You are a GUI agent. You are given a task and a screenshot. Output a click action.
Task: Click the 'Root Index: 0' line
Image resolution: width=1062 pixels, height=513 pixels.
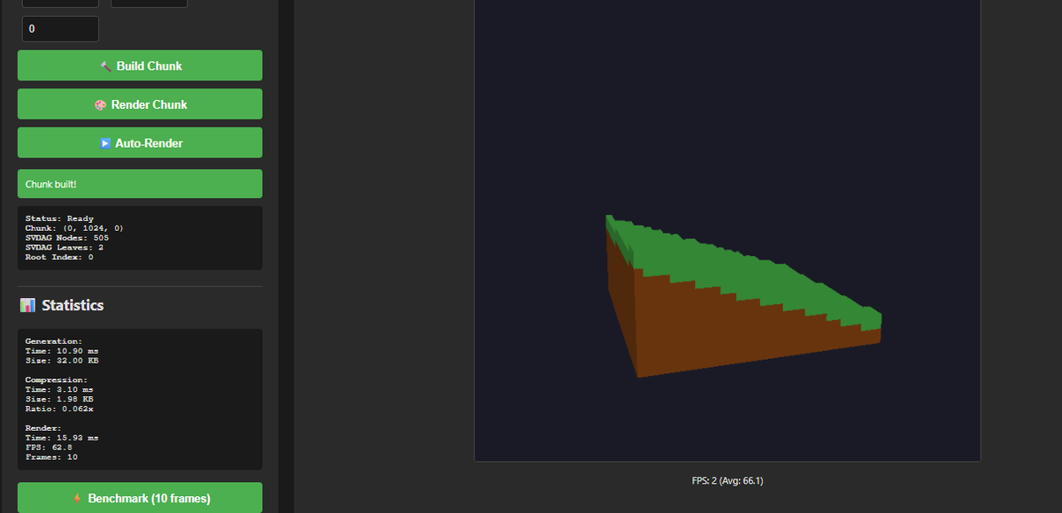click(x=59, y=257)
